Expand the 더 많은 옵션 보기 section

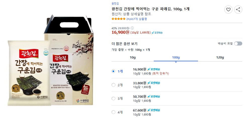coord(124,44)
